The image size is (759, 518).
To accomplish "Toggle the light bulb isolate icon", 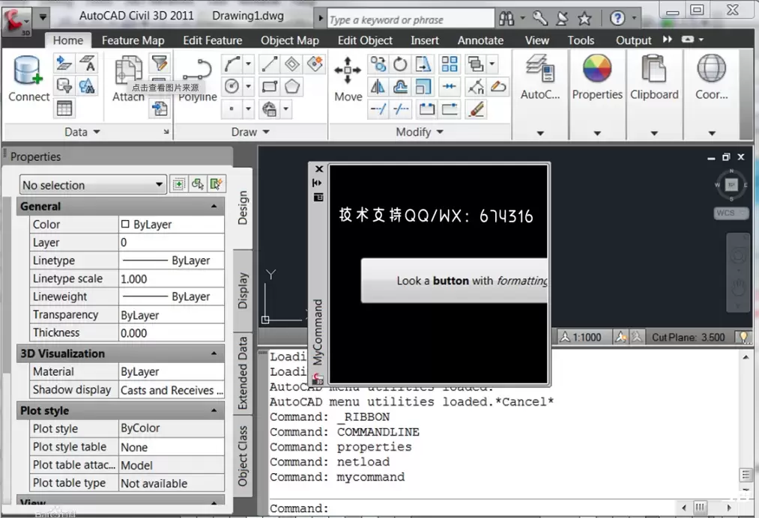I will tap(743, 337).
